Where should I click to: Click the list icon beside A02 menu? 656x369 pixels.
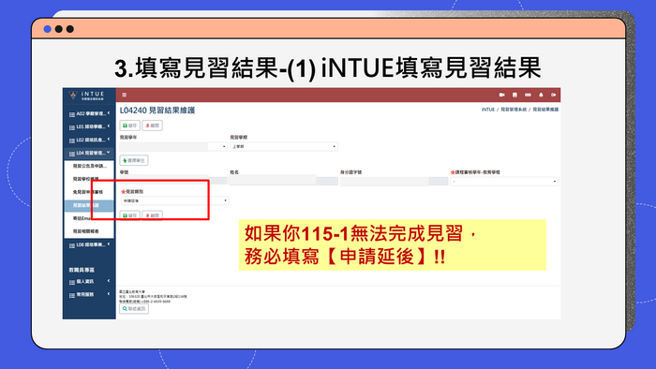tap(72, 114)
